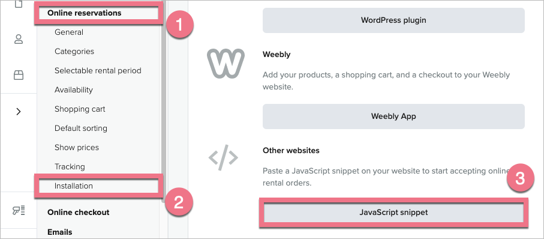
Task: Go to Categories settings
Action: 74,52
